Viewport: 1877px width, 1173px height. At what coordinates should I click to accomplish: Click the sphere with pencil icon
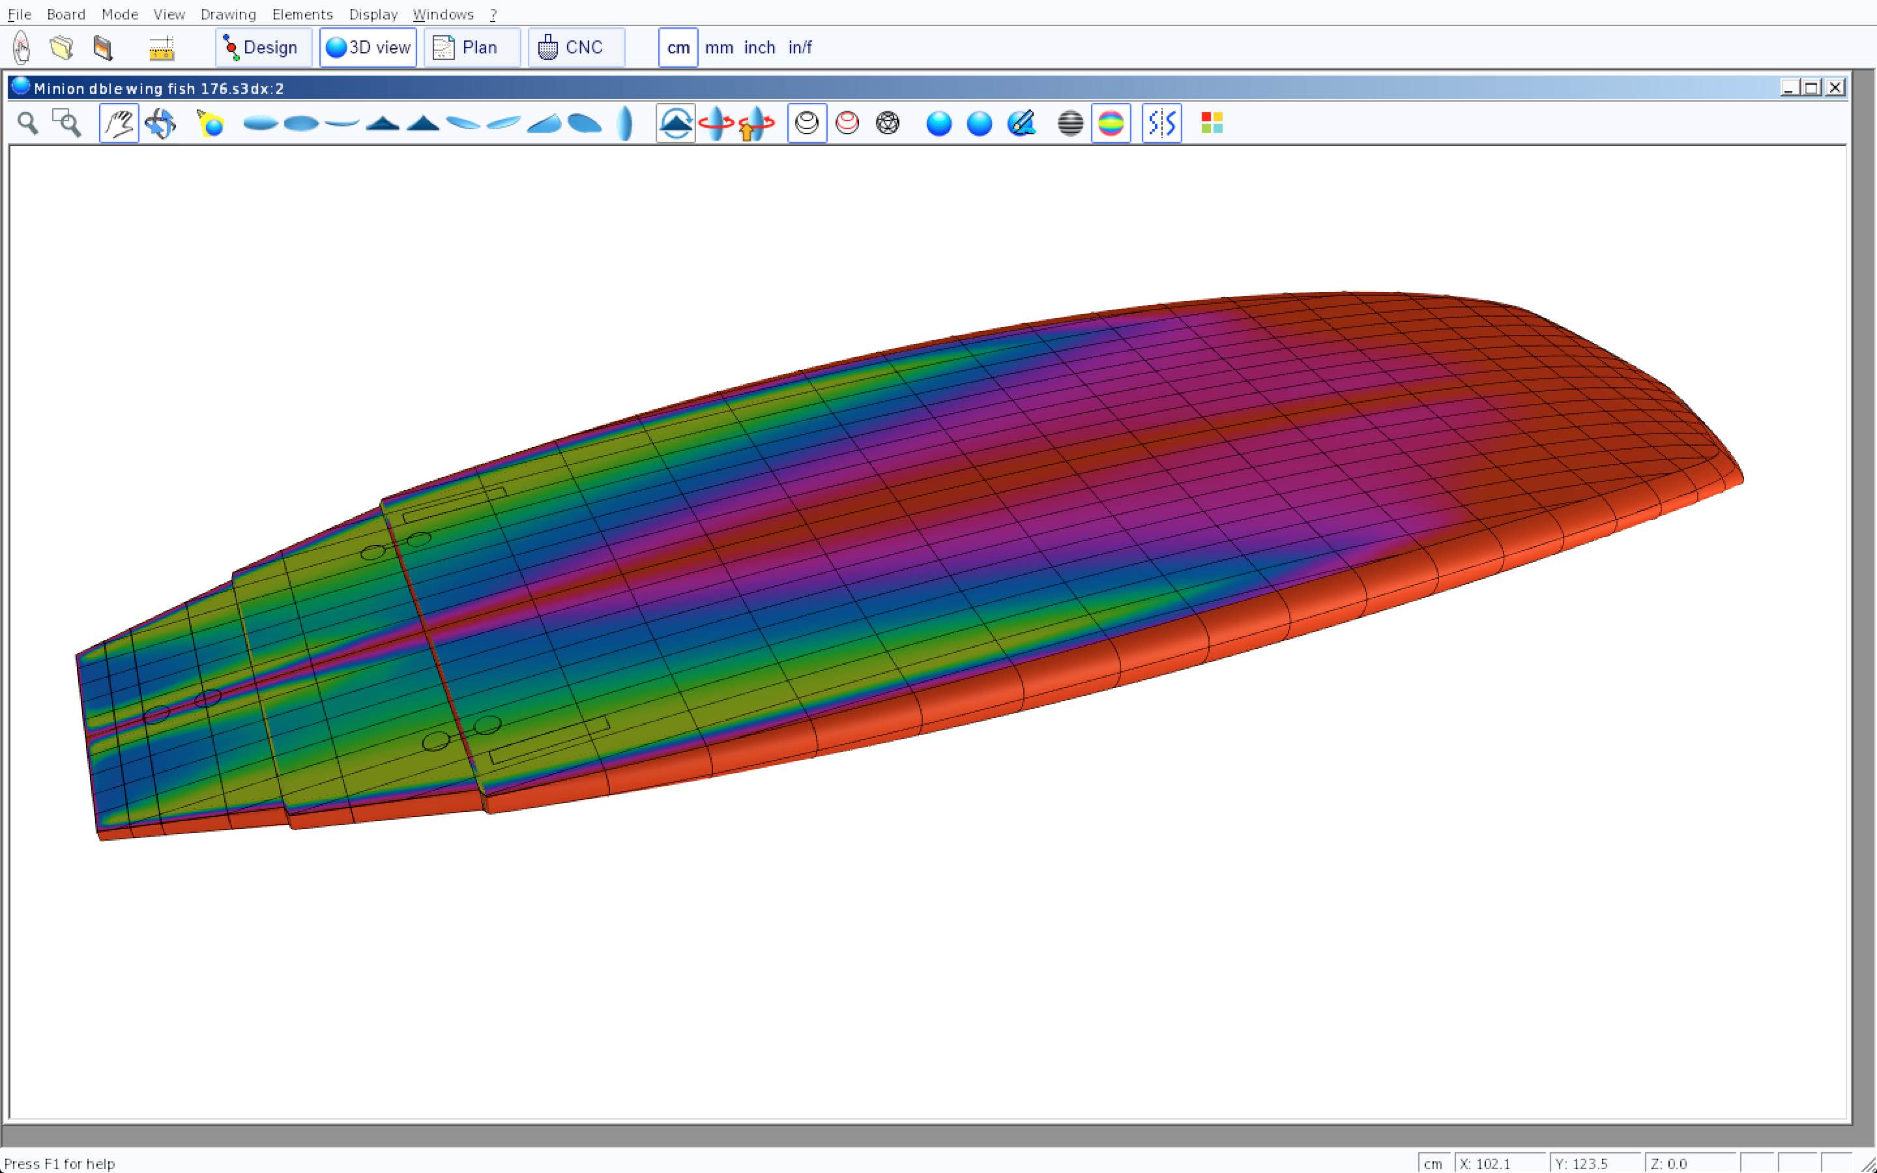(x=1021, y=123)
